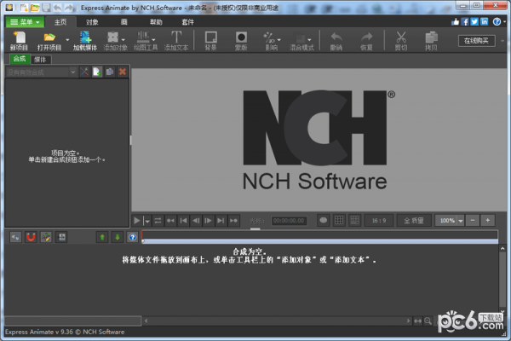The width and height of the screenshot is (511, 341).
Task: Open the 套件 ribbon tab
Action: [x=187, y=22]
